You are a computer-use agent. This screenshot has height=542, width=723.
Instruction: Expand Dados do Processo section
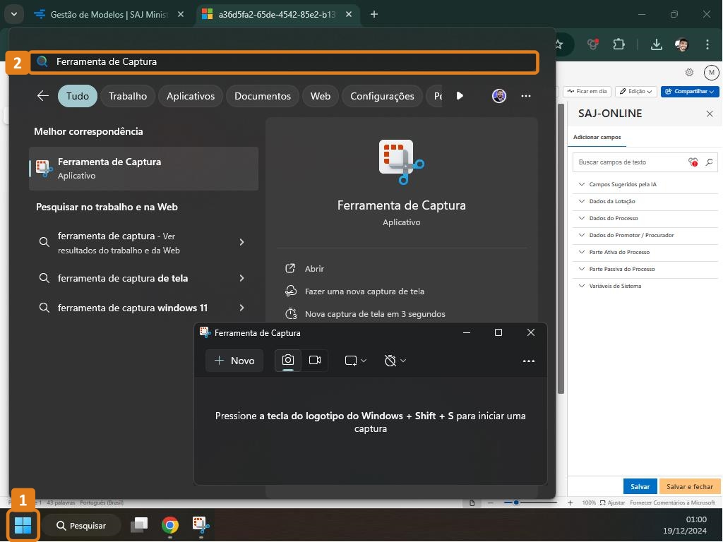613,218
